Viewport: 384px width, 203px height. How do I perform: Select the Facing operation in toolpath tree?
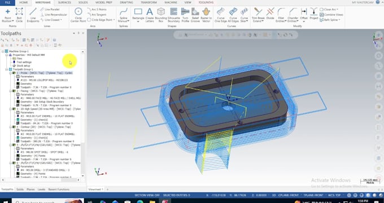[x=40, y=91]
